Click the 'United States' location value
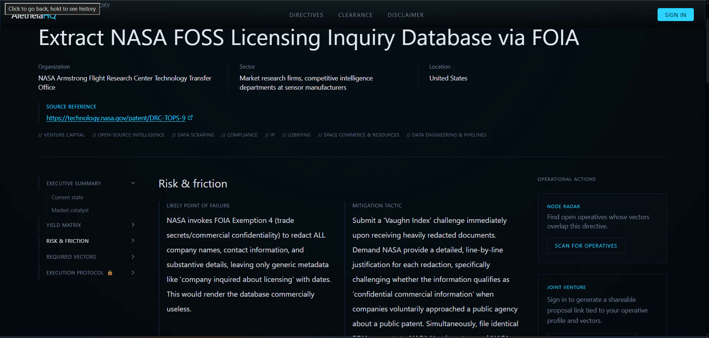Viewport: 709px width, 338px height. (x=448, y=78)
